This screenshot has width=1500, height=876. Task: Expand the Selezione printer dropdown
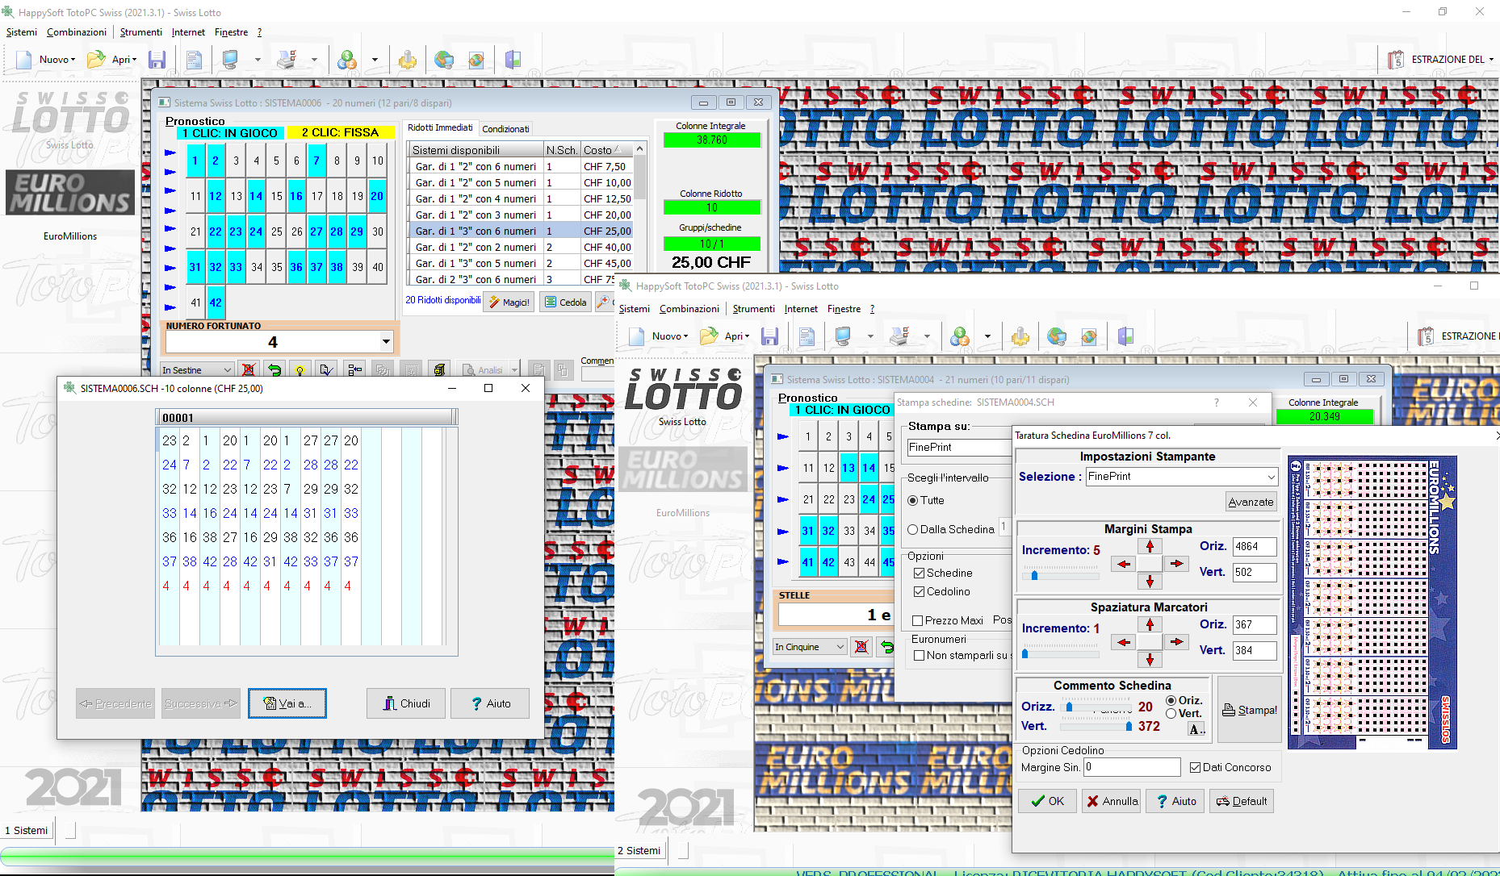[1271, 477]
